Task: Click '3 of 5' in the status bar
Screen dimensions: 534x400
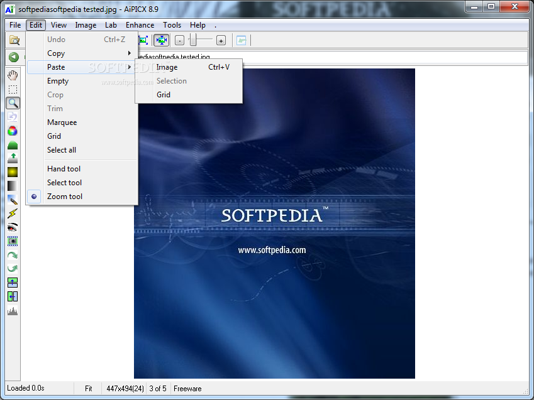Action: click(158, 389)
